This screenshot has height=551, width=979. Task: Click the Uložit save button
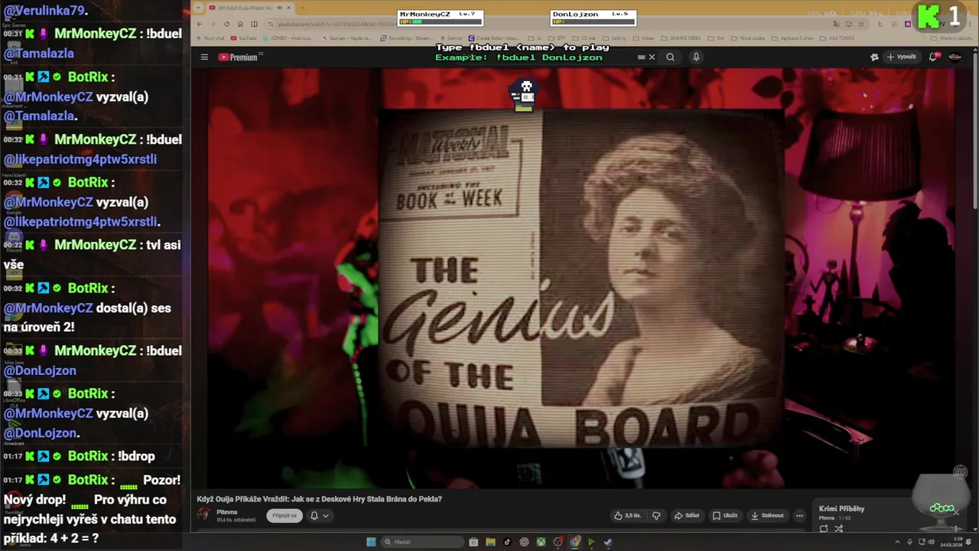point(724,515)
